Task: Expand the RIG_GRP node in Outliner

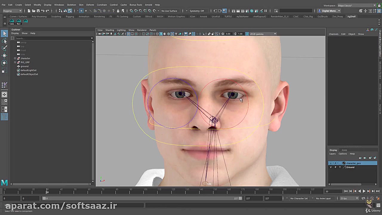Action: 15,62
